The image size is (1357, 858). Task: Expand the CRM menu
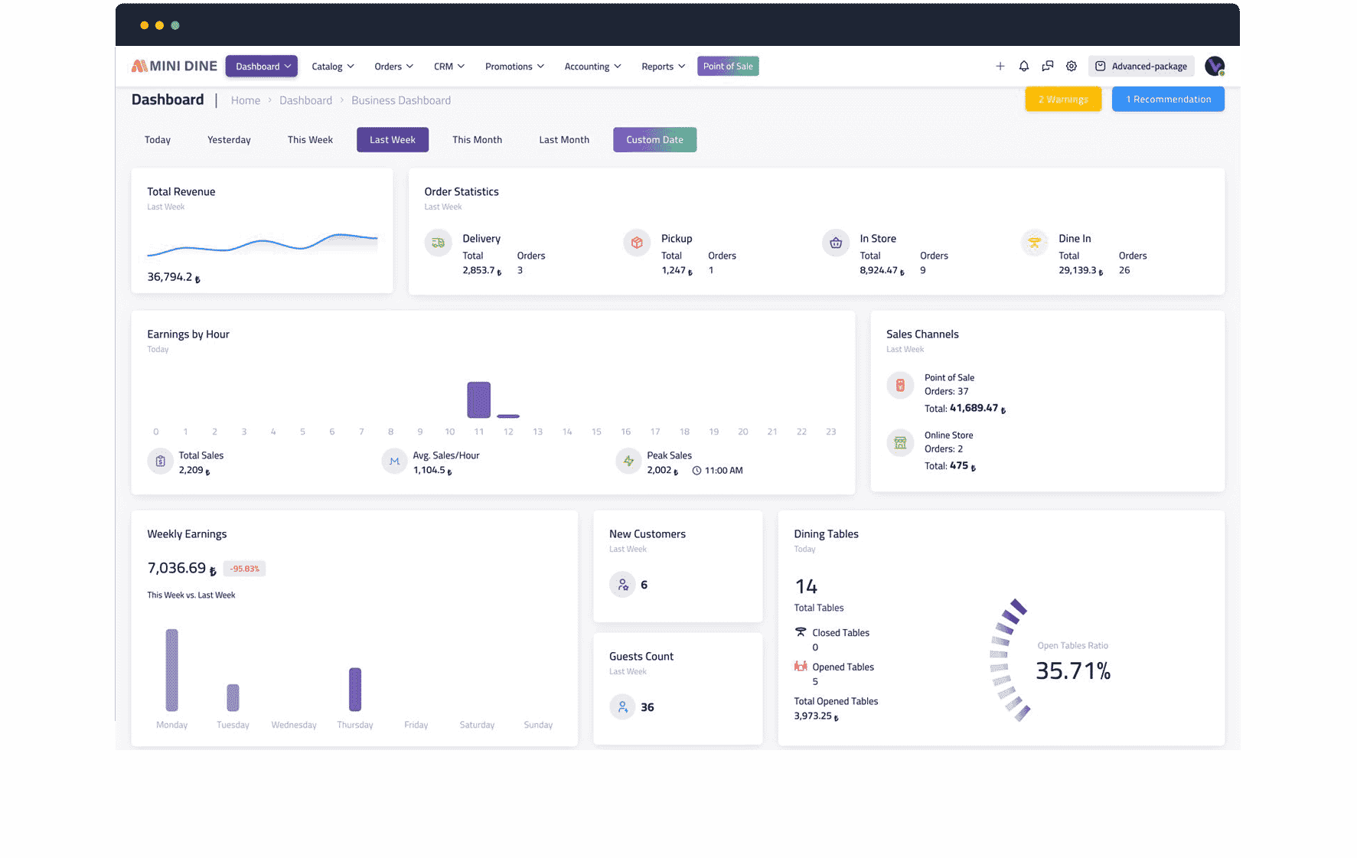pyautogui.click(x=449, y=67)
